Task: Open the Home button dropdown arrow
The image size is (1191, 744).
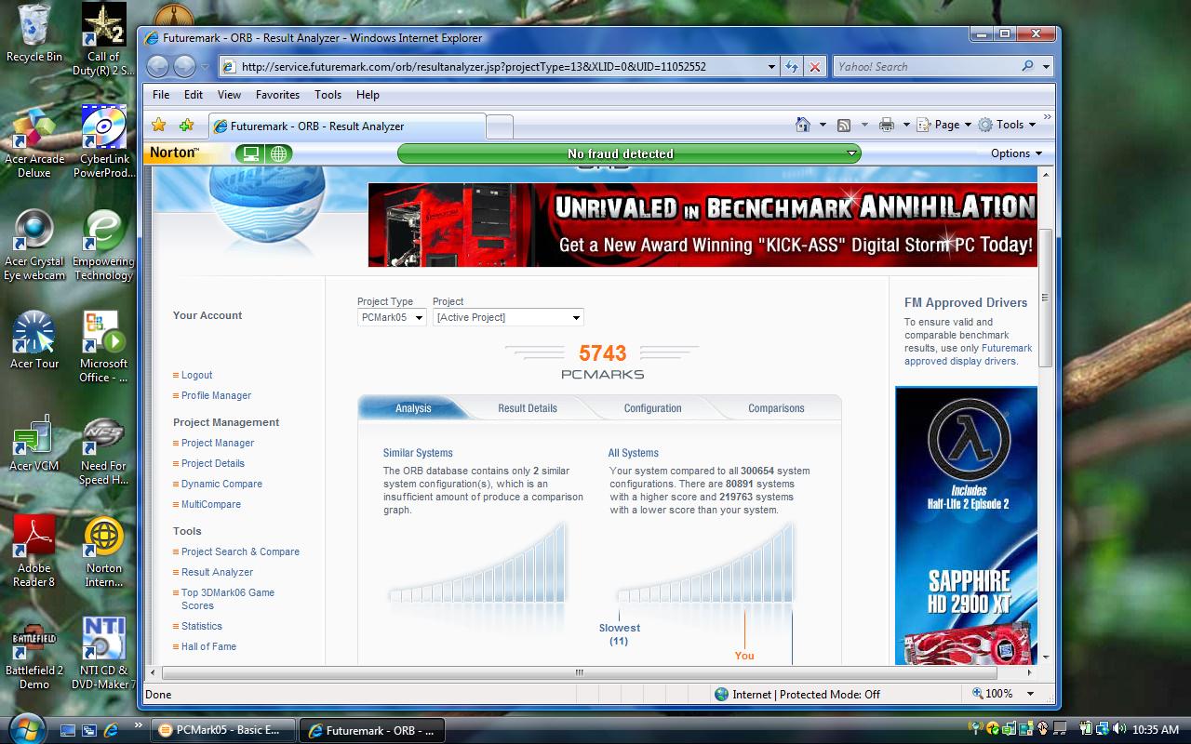Action: coord(823,125)
